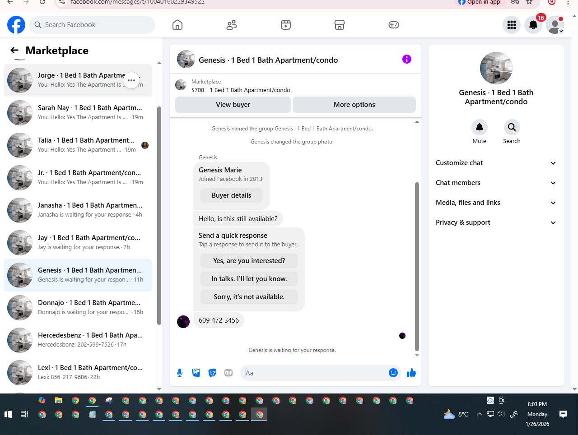Open the Jay apartment conversation
The height and width of the screenshot is (435, 578).
[x=78, y=243]
